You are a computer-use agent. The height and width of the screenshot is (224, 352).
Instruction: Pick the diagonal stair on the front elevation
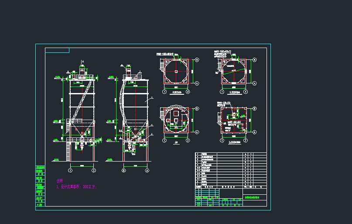(82, 100)
